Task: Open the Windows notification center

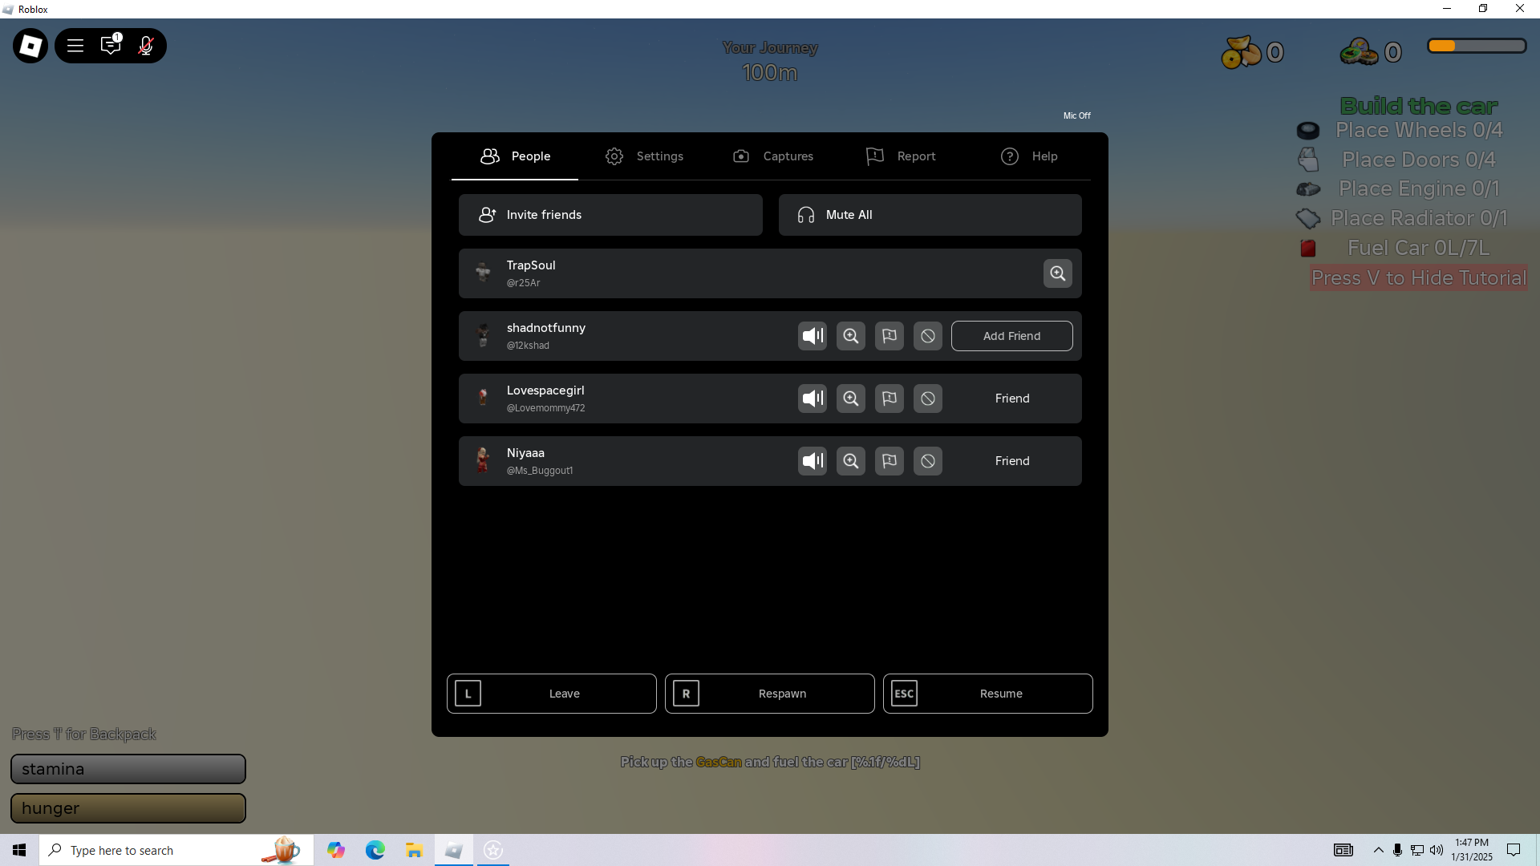Action: click(1514, 850)
